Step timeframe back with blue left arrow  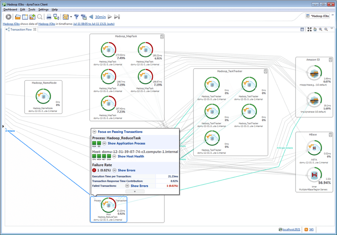[91, 17]
